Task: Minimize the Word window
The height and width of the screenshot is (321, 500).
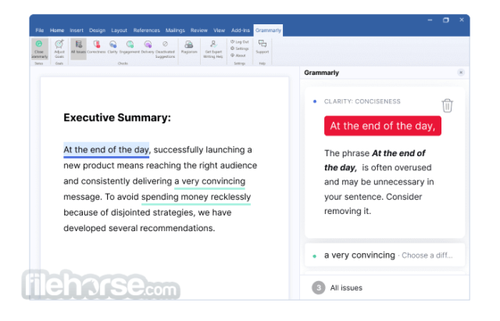Action: 430,20
